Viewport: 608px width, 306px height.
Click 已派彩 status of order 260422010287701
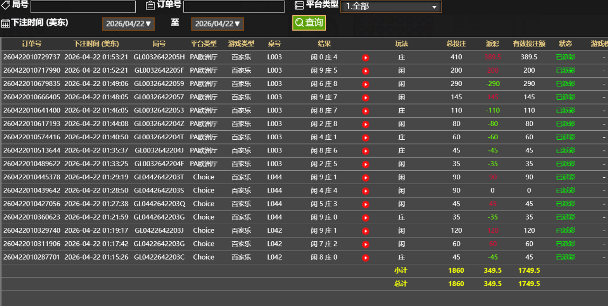pyautogui.click(x=565, y=257)
